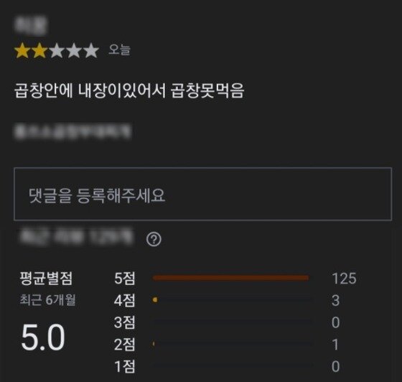Select the 2점 rating row label
The height and width of the screenshot is (382, 402).
[x=124, y=345]
